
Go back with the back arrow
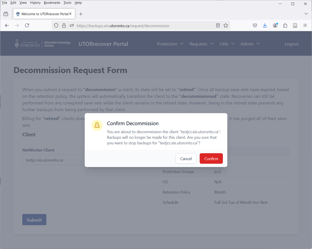(x=7, y=26)
